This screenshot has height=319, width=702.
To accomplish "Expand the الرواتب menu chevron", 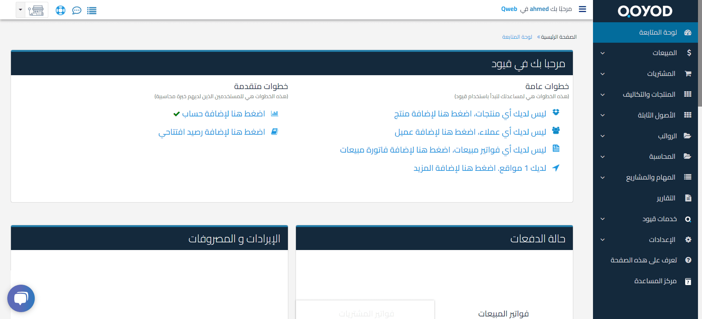I will (x=602, y=136).
